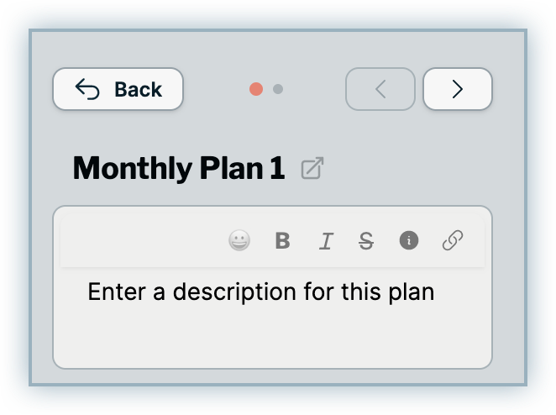Jump to the second gray pagination dot
The image size is (556, 415).
[x=278, y=89]
